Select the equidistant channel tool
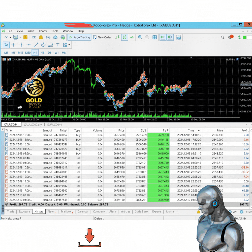252x252 pixels. coord(43,45)
